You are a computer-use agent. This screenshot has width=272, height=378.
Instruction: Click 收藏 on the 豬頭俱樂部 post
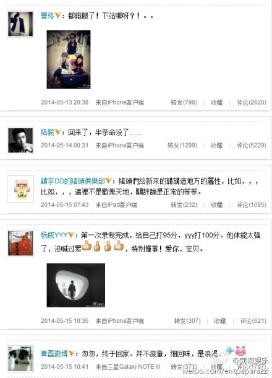tap(217, 205)
